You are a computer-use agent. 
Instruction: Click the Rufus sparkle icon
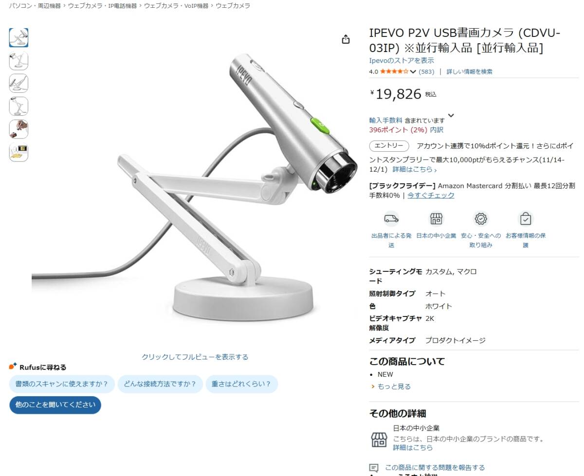point(13,367)
